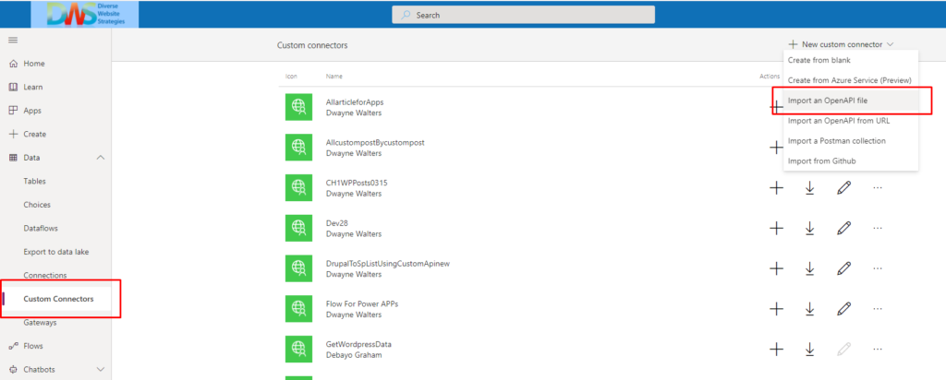Viewport: 946px width, 380px height.
Task: Edit the Dev28 connector
Action: 844,228
